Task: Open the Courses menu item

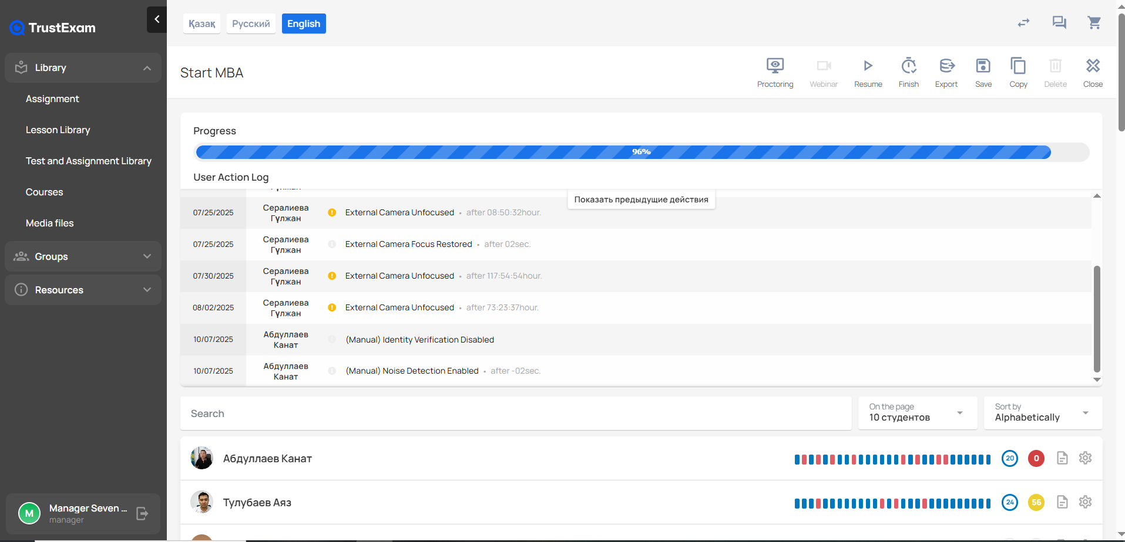Action: pyautogui.click(x=44, y=192)
